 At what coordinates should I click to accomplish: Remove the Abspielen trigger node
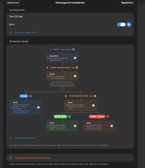75,58
